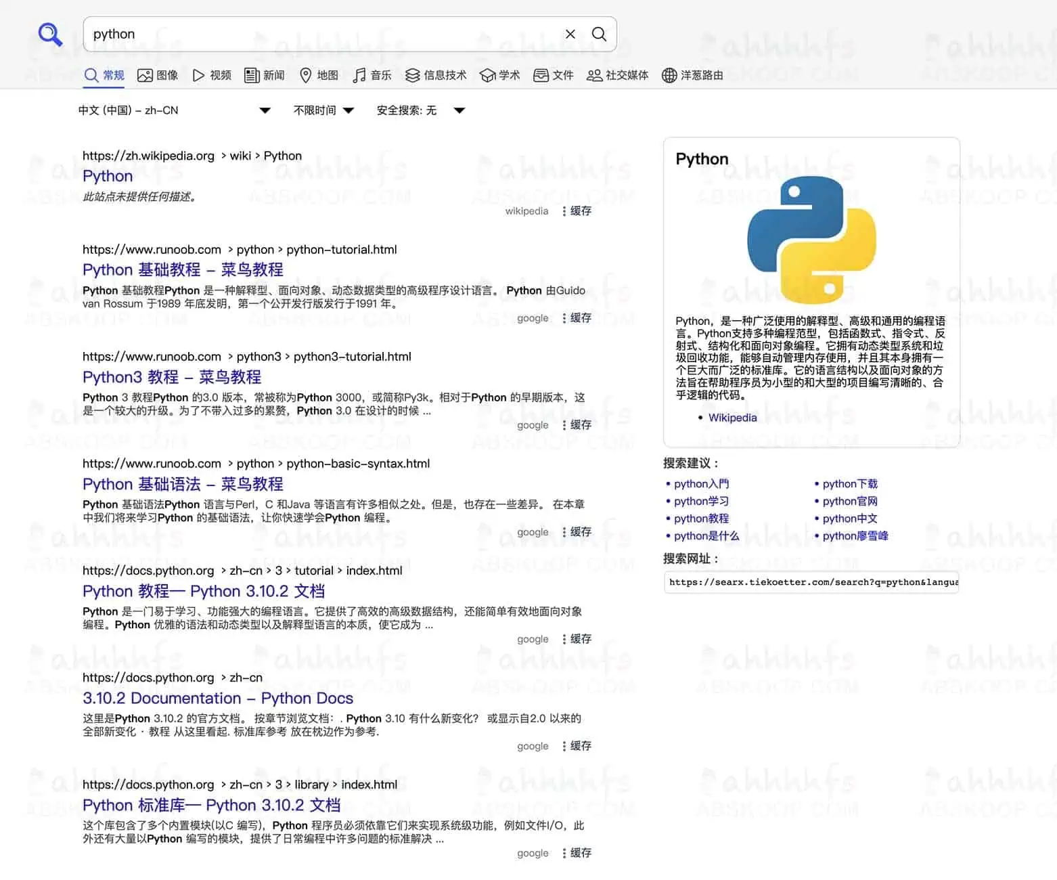Viewport: 1057px width, 880px height.
Task: Select the 新闻 news category icon
Action: 252,75
